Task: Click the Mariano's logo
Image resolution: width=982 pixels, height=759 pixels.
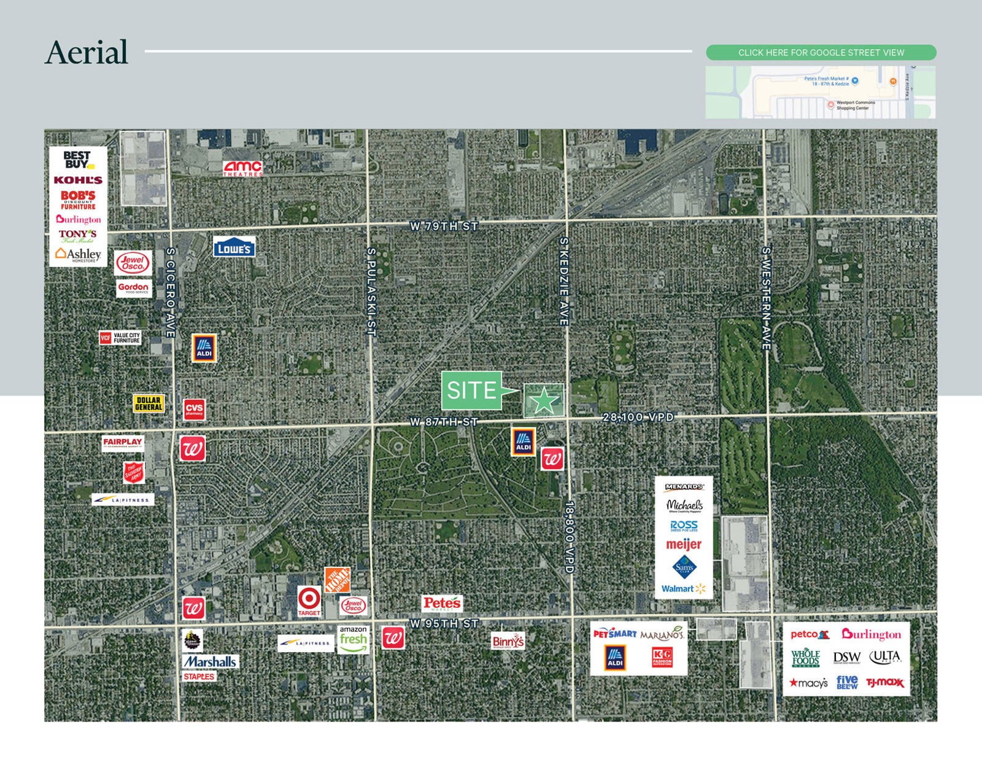Action: coord(662,633)
